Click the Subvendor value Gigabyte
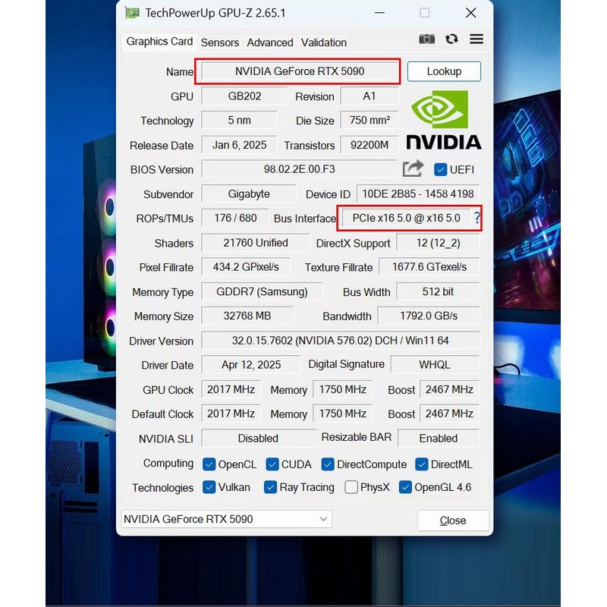Viewport: 607px width, 607px height. [249, 194]
